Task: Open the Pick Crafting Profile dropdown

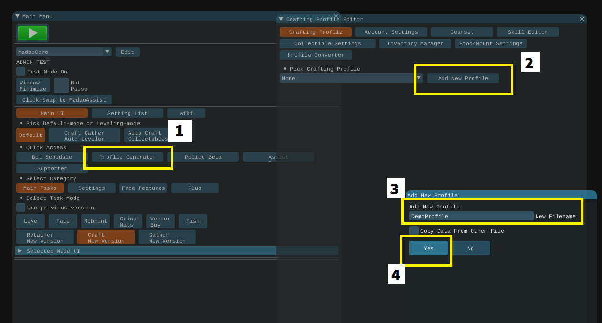Action: click(x=419, y=78)
